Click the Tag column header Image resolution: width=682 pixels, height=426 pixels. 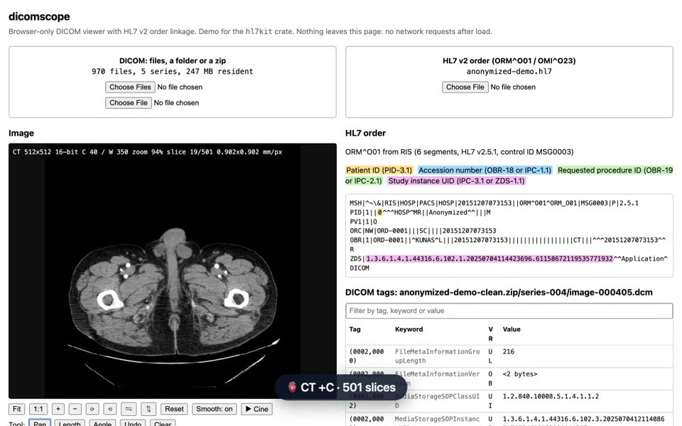(355, 329)
